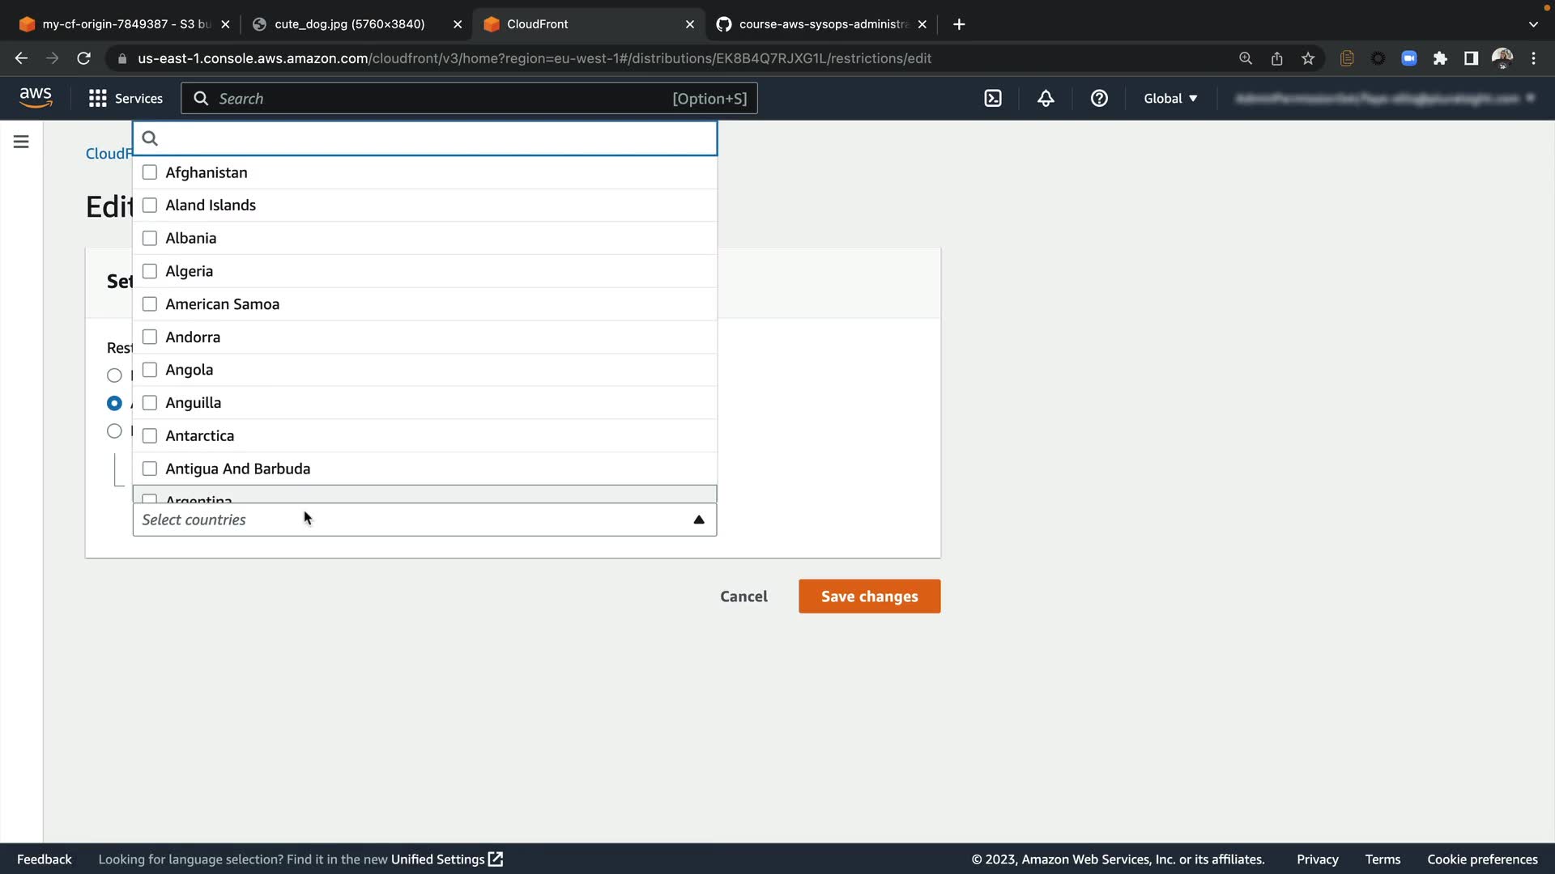Switch to my-cf-origin S3 bucket tab
Image resolution: width=1555 pixels, height=874 pixels.
(x=126, y=24)
